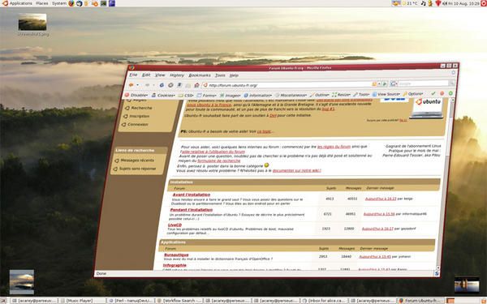This screenshot has width=487, height=304.
Task: Click the terminal launcher icon in top panel
Action: (x=103, y=3)
